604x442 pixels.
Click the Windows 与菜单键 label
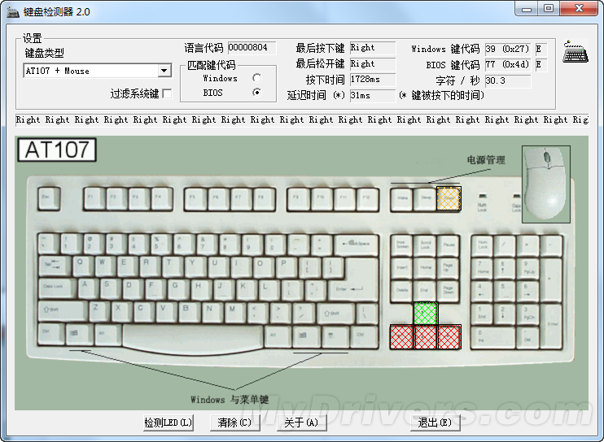pyautogui.click(x=230, y=400)
